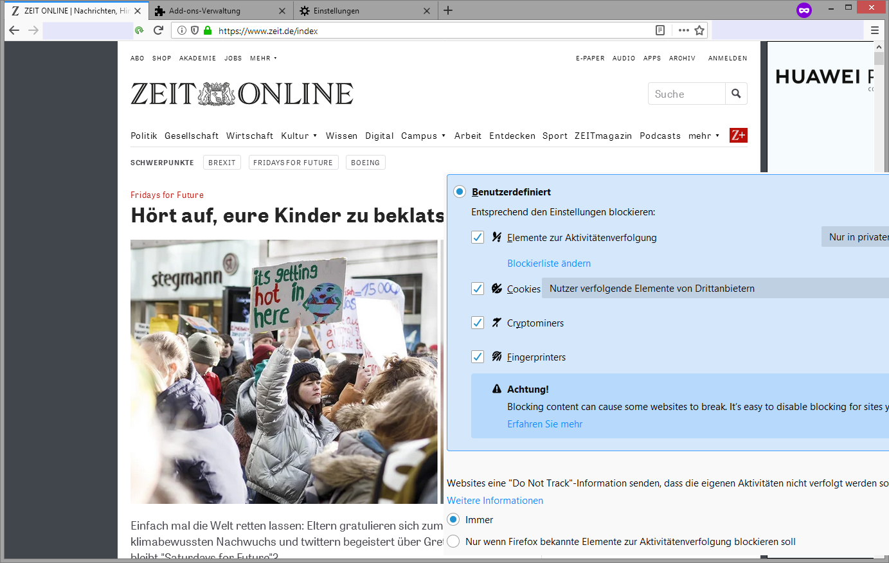Disable the Cryptominers checkbox
Screen dimensions: 889x563
478,323
